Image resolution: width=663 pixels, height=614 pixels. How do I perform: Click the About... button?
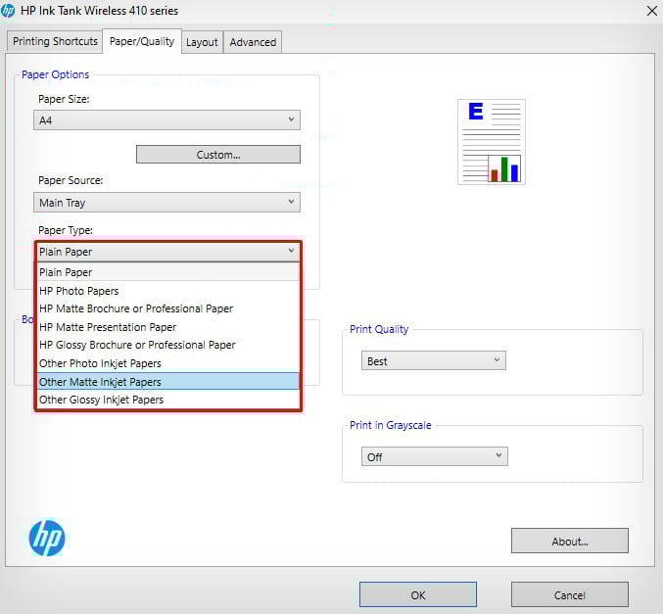[570, 541]
